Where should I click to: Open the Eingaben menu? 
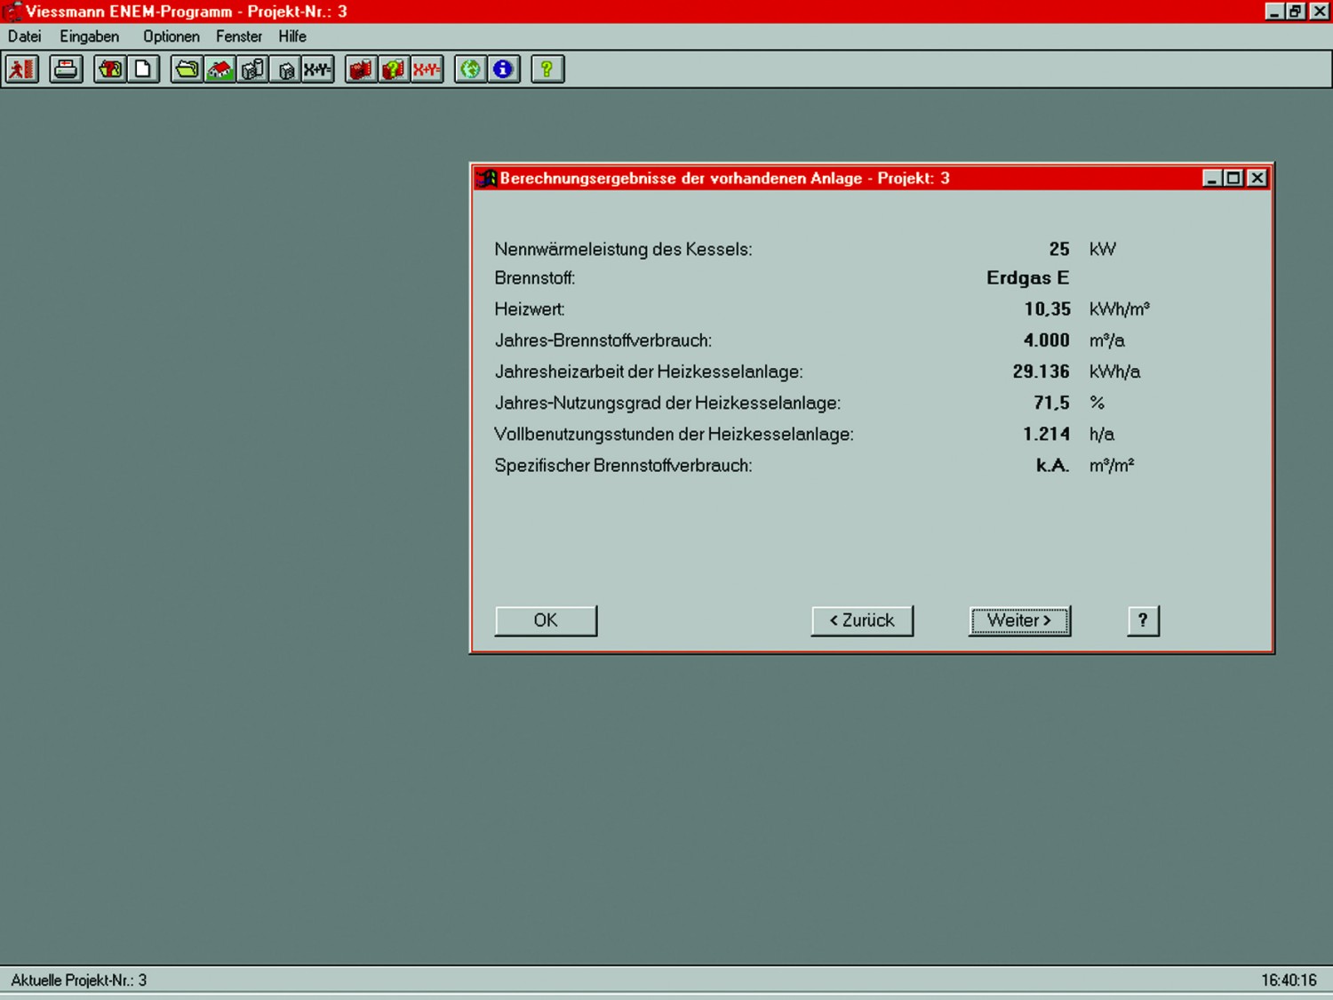[x=90, y=36]
